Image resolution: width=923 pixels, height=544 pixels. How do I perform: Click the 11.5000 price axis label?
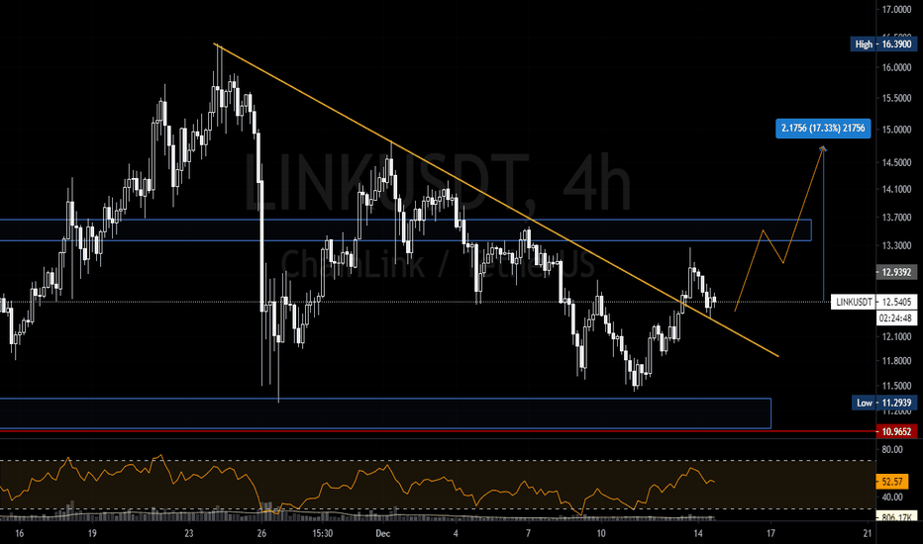(x=896, y=386)
